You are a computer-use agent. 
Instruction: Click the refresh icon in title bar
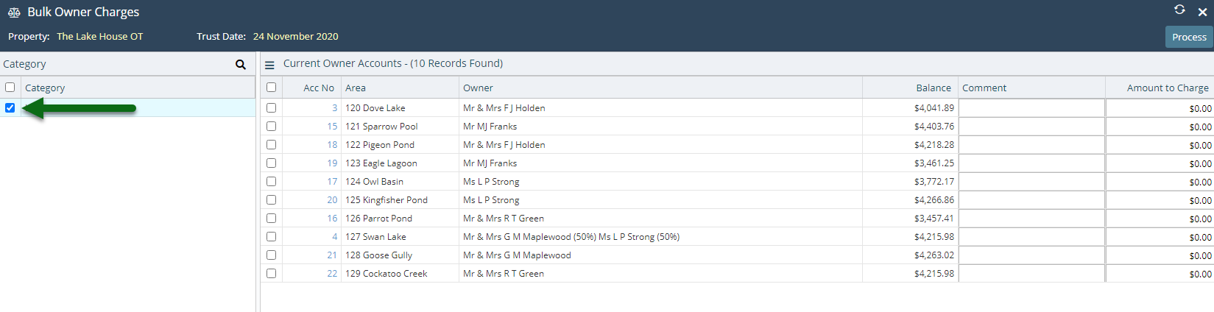click(x=1179, y=10)
